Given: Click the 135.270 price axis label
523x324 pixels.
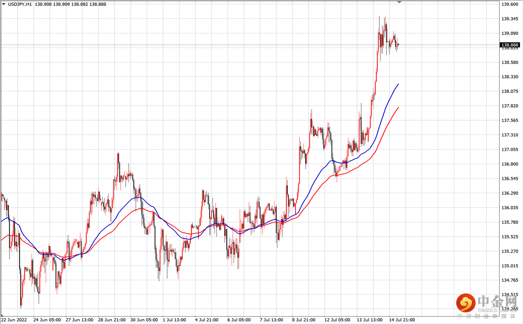Looking at the screenshot, I should (x=510, y=251).
